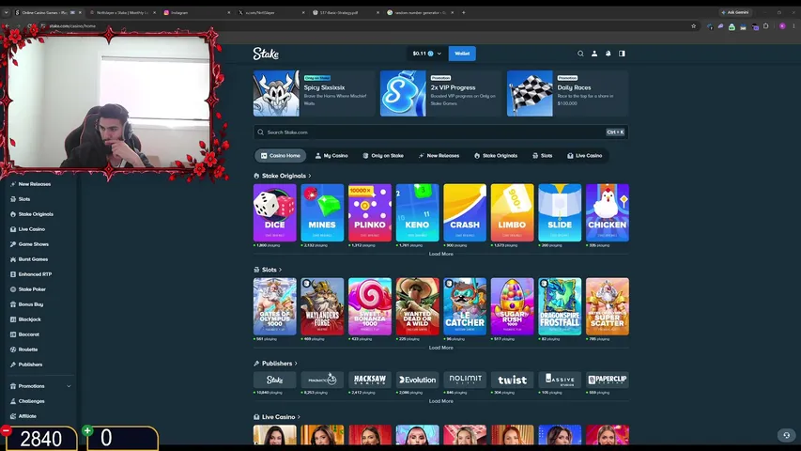Image resolution: width=801 pixels, height=451 pixels.
Task: Expand the Stake Originals section heading
Action: [x=283, y=176]
